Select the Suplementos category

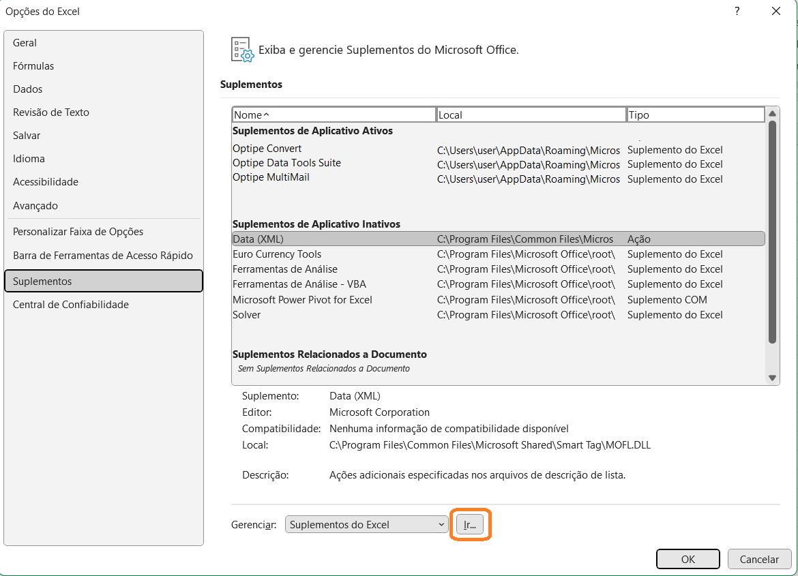(x=103, y=281)
